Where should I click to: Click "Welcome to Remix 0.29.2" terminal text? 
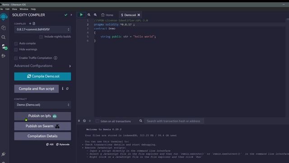pos(104,129)
